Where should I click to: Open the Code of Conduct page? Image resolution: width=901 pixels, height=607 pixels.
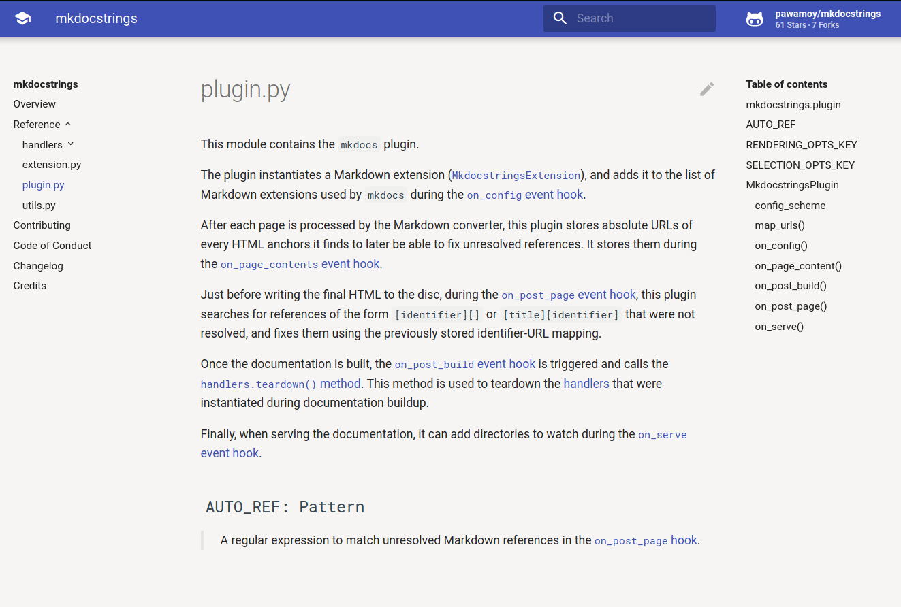(x=52, y=246)
